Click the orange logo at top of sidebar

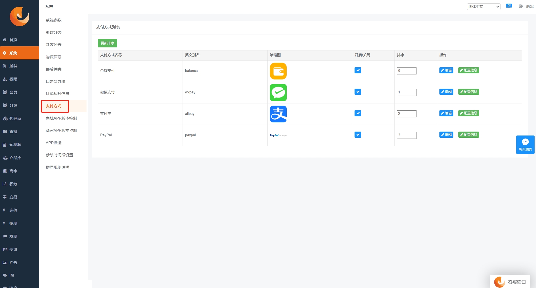(20, 16)
